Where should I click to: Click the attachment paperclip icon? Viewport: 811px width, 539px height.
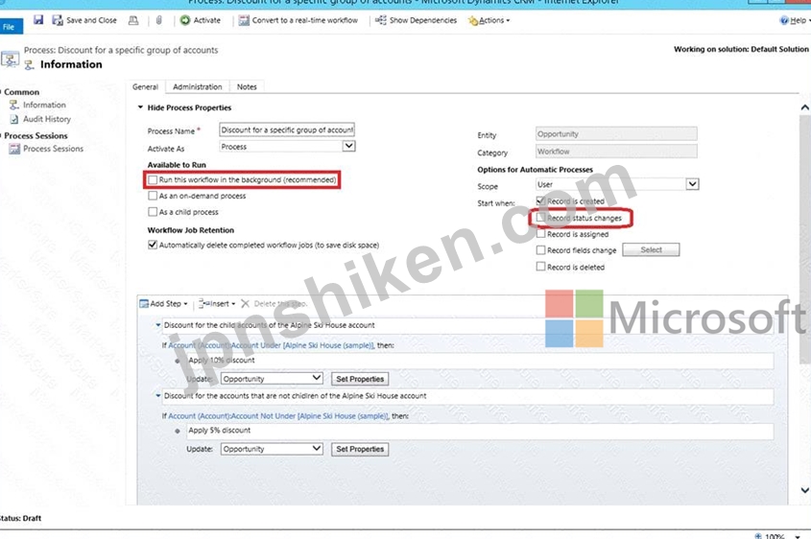pyautogui.click(x=158, y=20)
